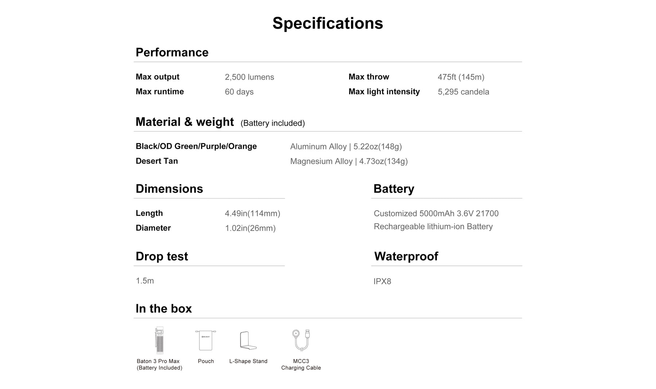Image resolution: width=656 pixels, height=389 pixels.
Task: Click the Baton 3 Pro Max flashlight icon
Action: [159, 340]
